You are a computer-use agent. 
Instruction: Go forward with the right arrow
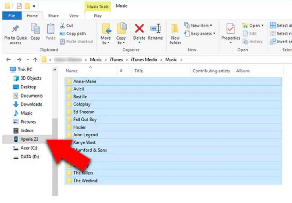point(19,60)
